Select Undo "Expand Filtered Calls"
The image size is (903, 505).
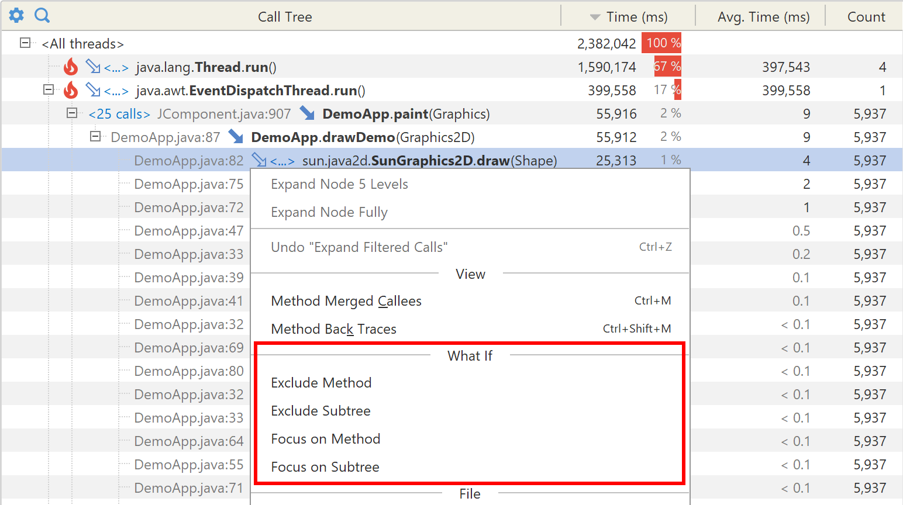470,247
